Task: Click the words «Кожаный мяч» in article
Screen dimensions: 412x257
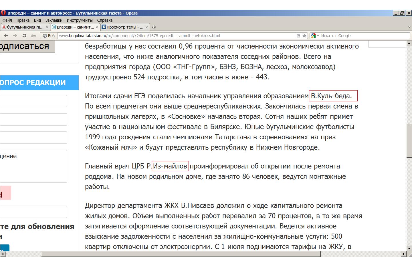Action: [111, 147]
